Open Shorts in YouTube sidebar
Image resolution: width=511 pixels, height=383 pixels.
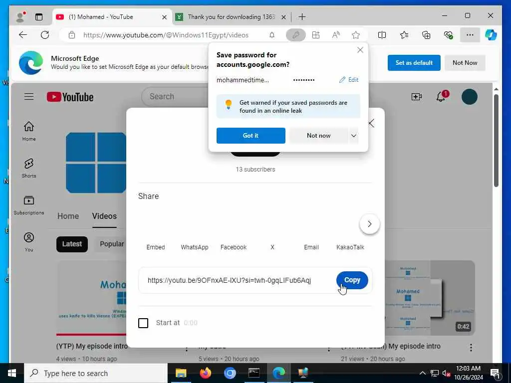point(28,168)
